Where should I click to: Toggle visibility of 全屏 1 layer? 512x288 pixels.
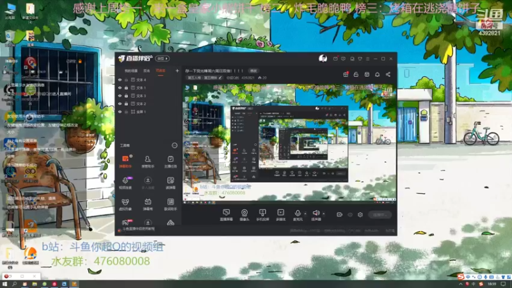coord(120,111)
